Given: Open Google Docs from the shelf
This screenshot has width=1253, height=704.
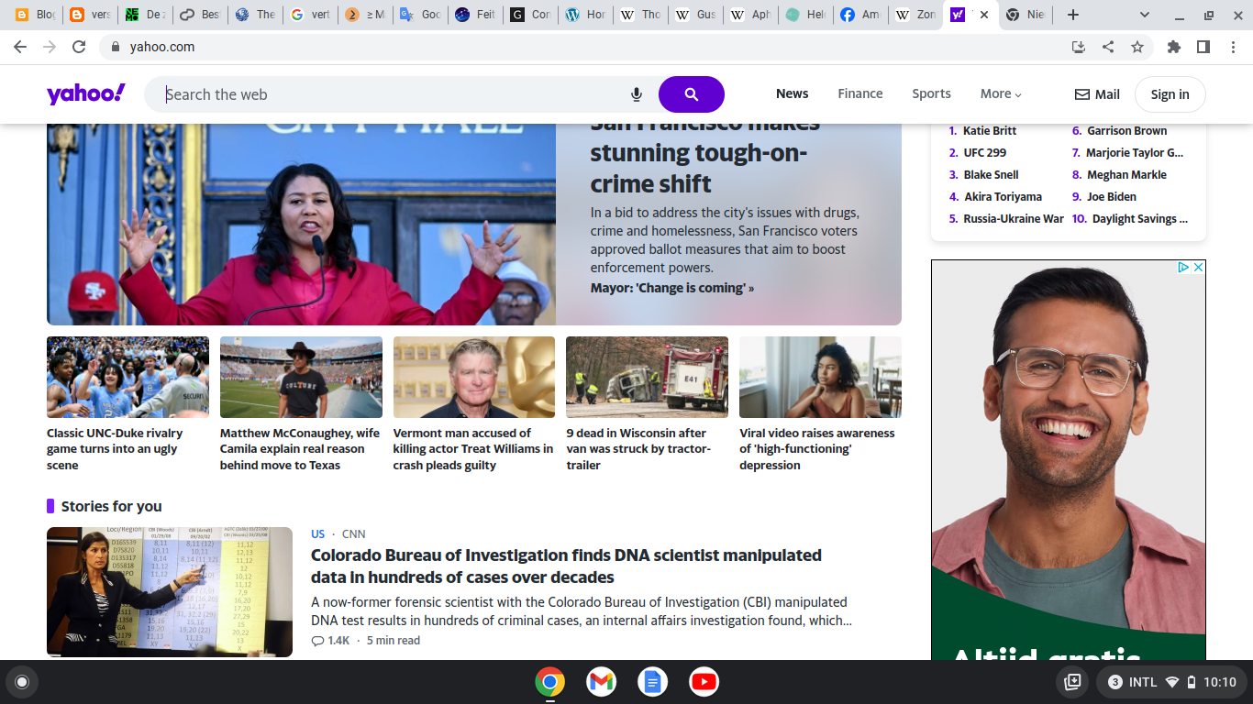Looking at the screenshot, I should pyautogui.click(x=653, y=681).
